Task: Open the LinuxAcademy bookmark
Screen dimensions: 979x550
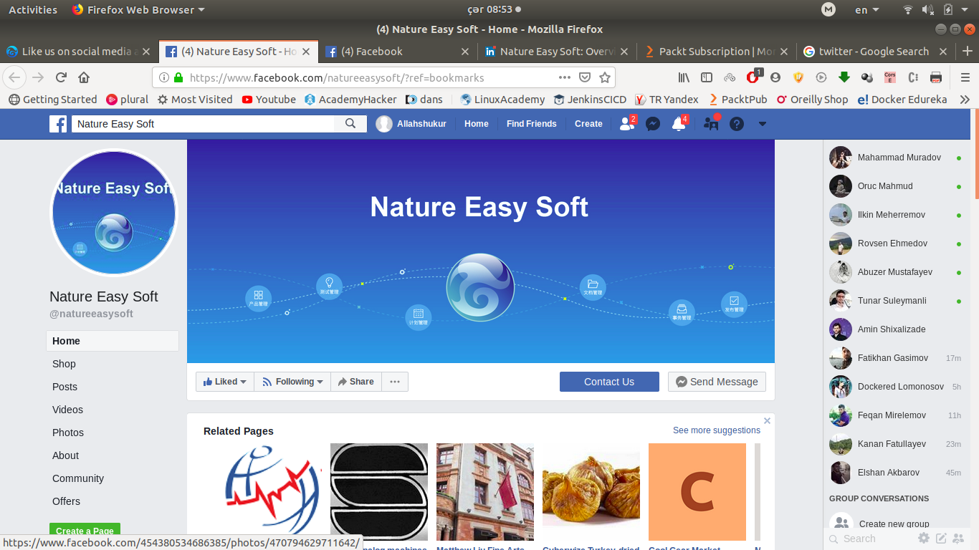Action: (x=502, y=100)
